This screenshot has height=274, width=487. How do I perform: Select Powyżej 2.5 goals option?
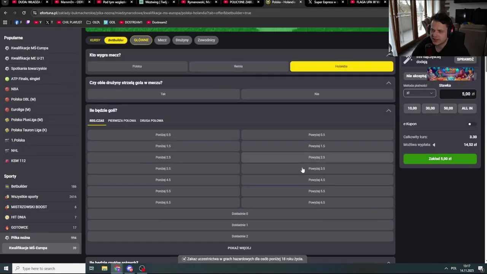tap(317, 157)
